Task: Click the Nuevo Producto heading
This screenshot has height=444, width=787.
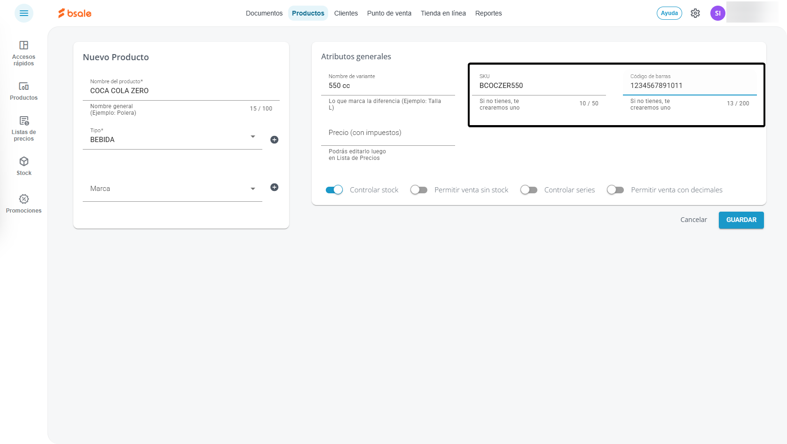Action: [x=116, y=57]
